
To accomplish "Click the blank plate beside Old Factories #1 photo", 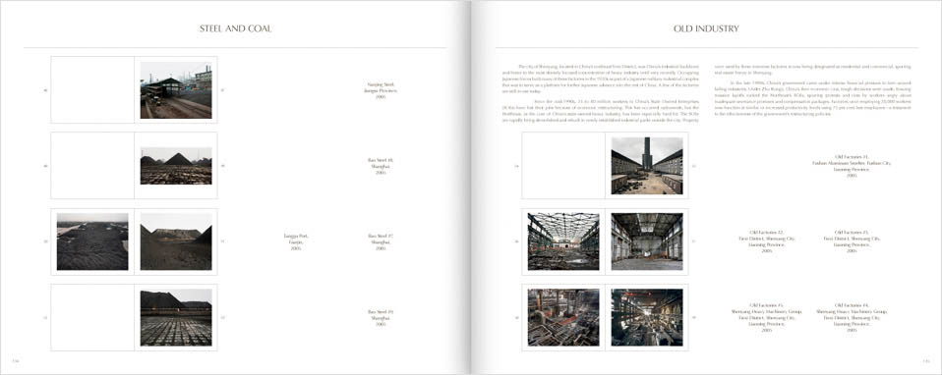I will tap(563, 166).
